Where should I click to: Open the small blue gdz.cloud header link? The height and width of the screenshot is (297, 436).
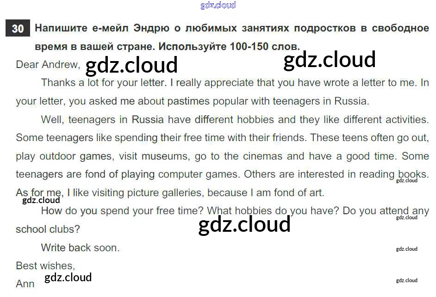coord(218,5)
